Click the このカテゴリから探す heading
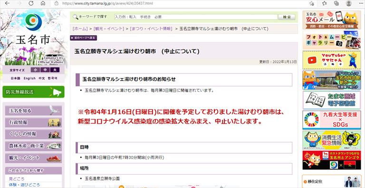 pyautogui.click(x=33, y=170)
